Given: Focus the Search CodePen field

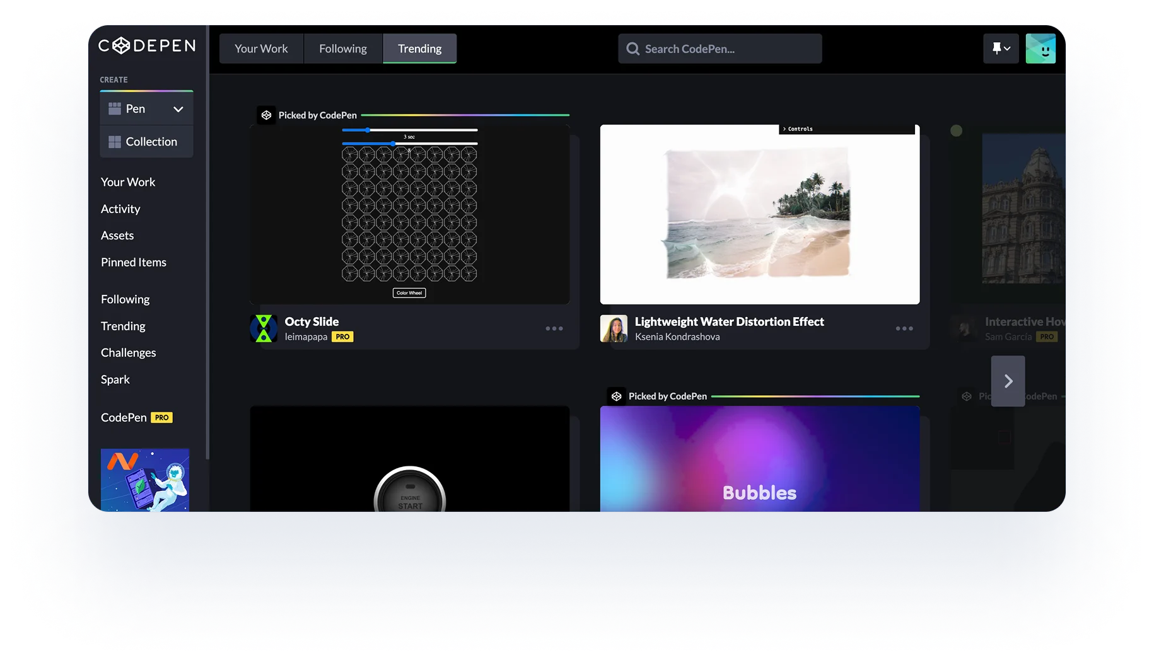Looking at the screenshot, I should click(720, 49).
